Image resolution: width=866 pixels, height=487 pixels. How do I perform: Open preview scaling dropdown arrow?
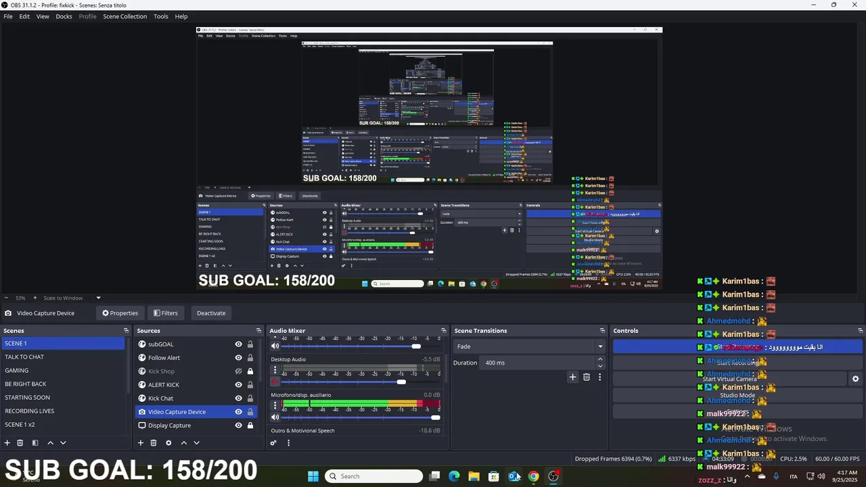(x=98, y=298)
